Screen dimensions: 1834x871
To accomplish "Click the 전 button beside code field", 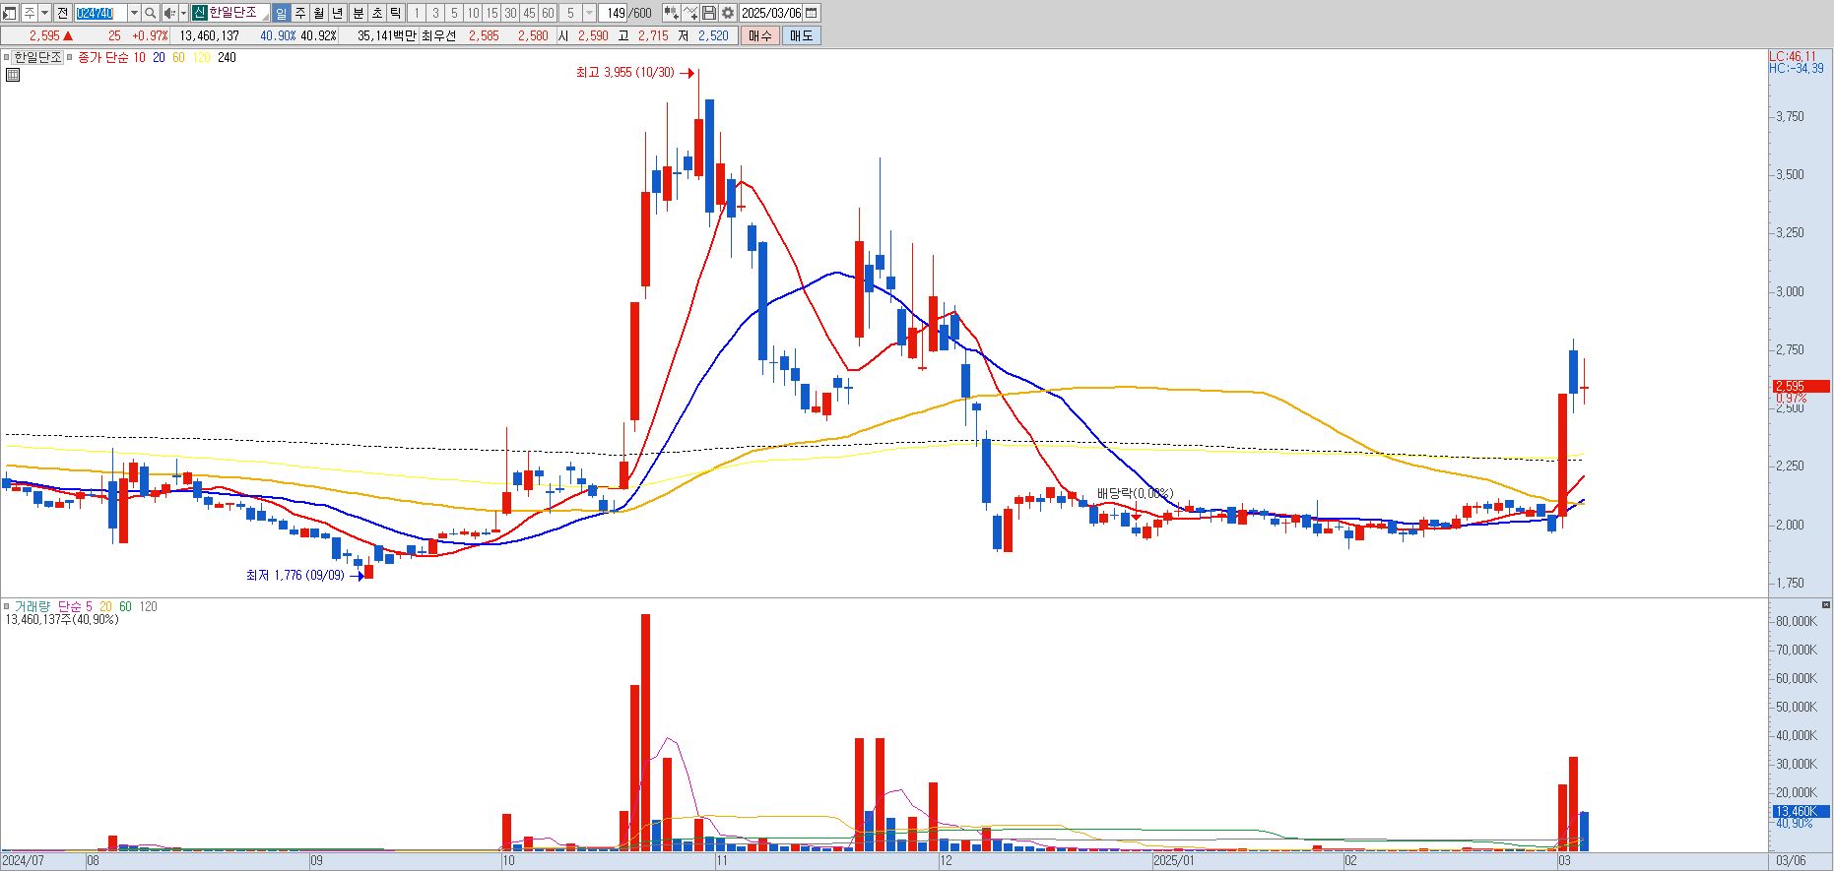I will (62, 13).
